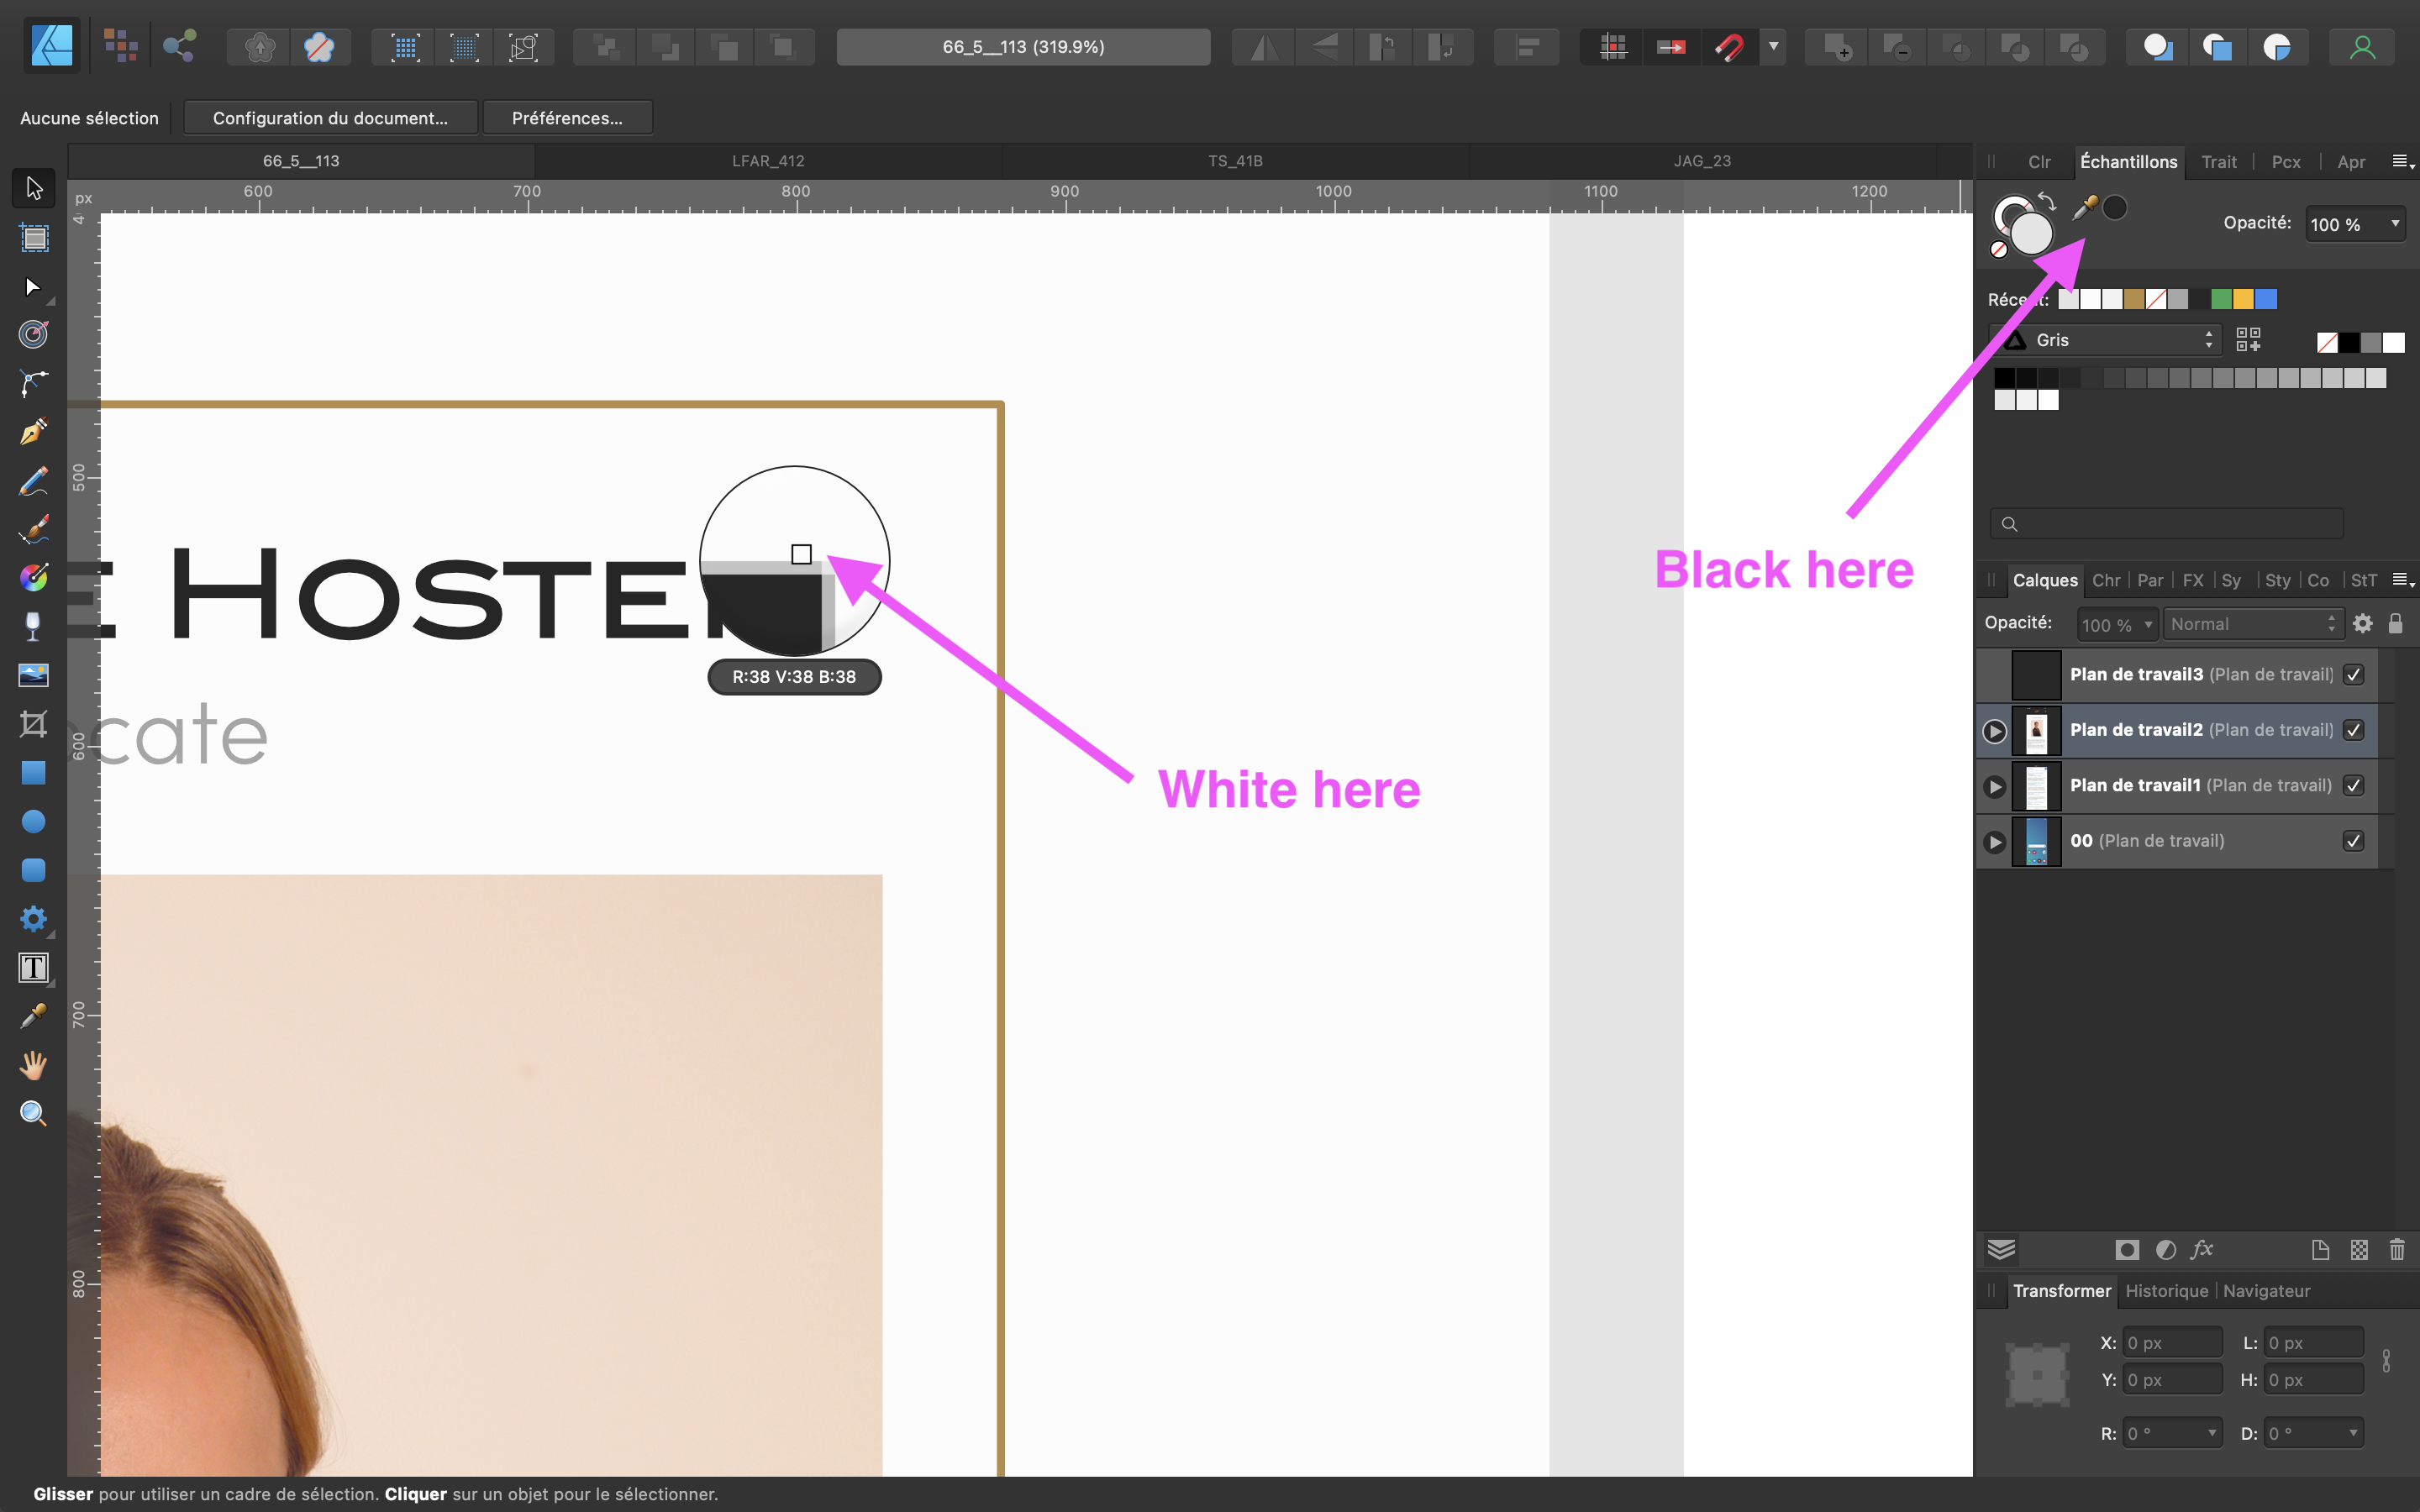
Task: Open the Gris palette dropdown
Action: (x=2108, y=341)
